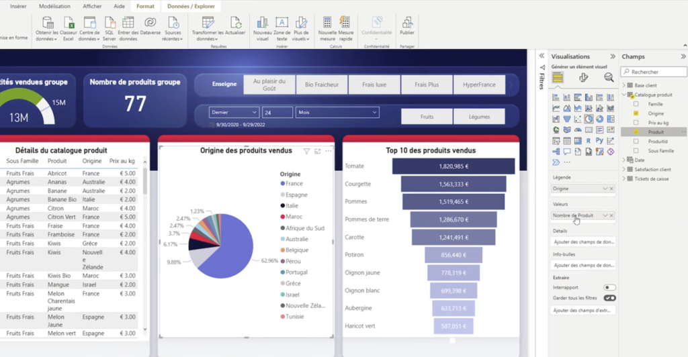Viewport: 688px width, 357px height.
Task: Collapse the Champs pane
Action: coord(683,56)
